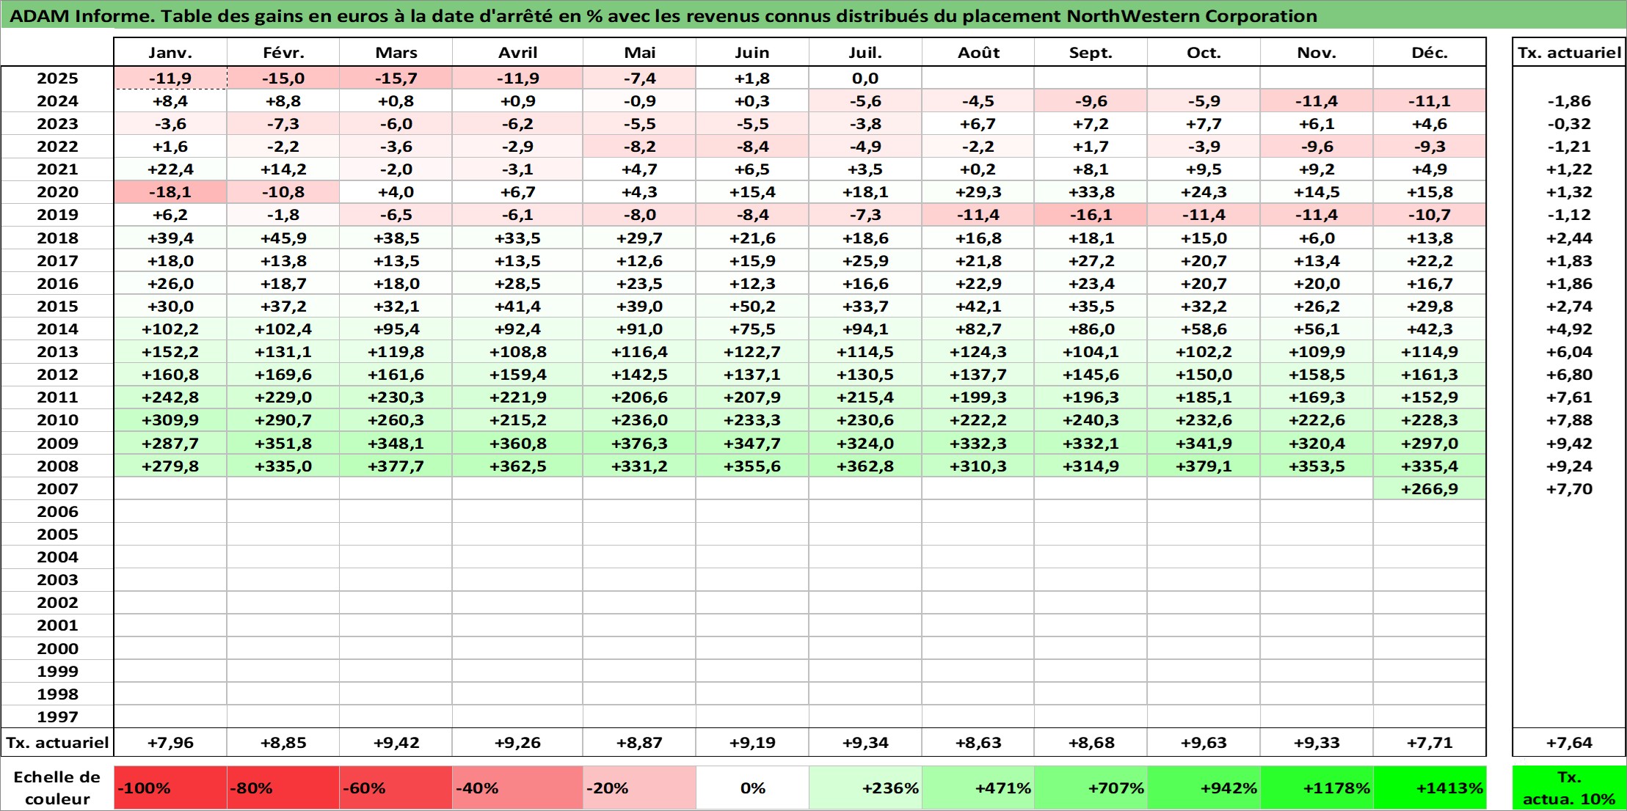
Task: Select the +7,7 cell in Oct. 2023
Action: coord(1204,124)
